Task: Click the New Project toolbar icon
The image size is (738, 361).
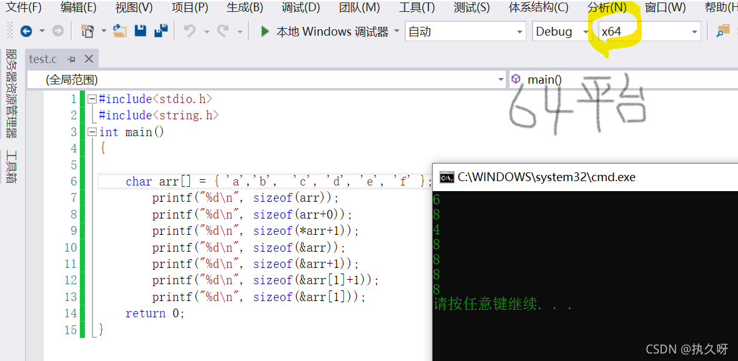Action: click(x=87, y=31)
